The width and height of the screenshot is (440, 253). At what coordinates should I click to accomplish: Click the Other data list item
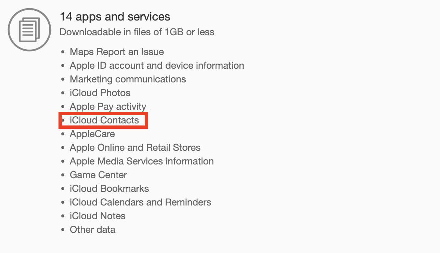(92, 230)
